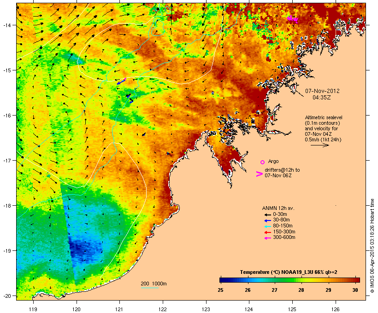378x313 pixels.
Task: Click the '30-80m' depth label
Action: click(x=281, y=220)
